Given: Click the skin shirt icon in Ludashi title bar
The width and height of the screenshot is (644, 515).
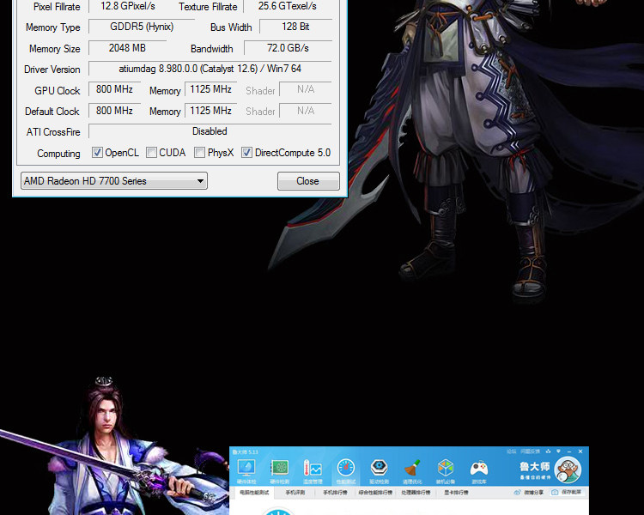Looking at the screenshot, I should [549, 451].
